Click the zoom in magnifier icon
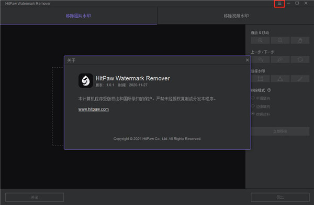The image size is (314, 205). (x=260, y=40)
